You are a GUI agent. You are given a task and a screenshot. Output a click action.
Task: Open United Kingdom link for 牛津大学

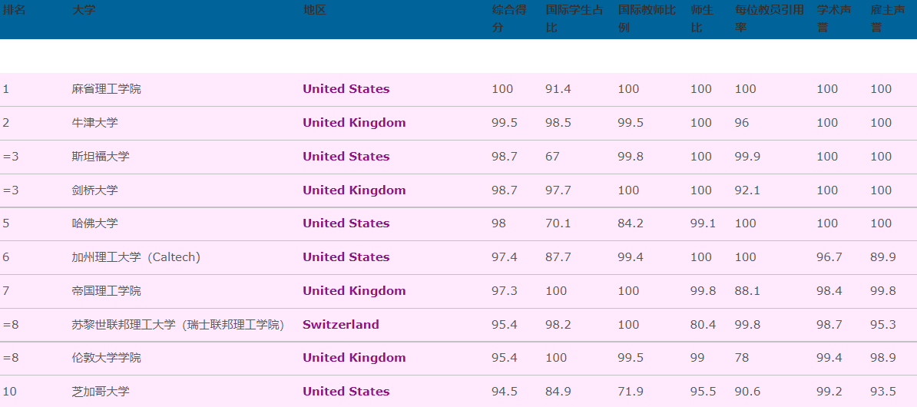[354, 123]
